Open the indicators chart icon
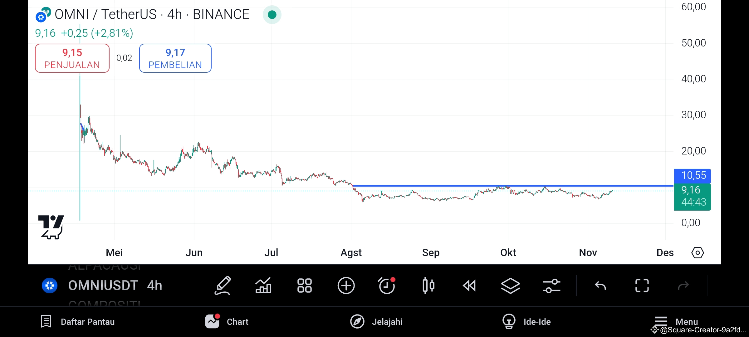The image size is (749, 337). pos(263,286)
